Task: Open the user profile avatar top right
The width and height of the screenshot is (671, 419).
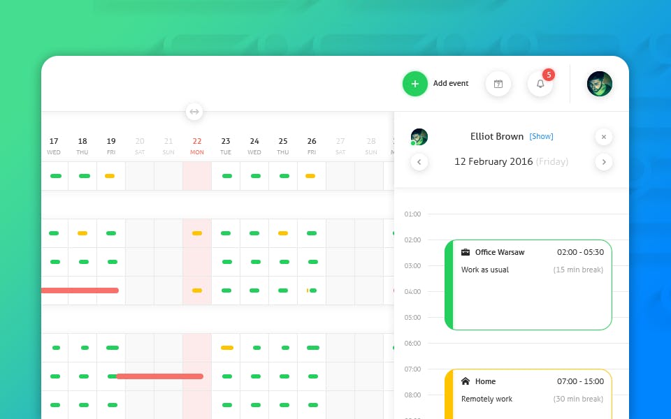Action: point(599,84)
